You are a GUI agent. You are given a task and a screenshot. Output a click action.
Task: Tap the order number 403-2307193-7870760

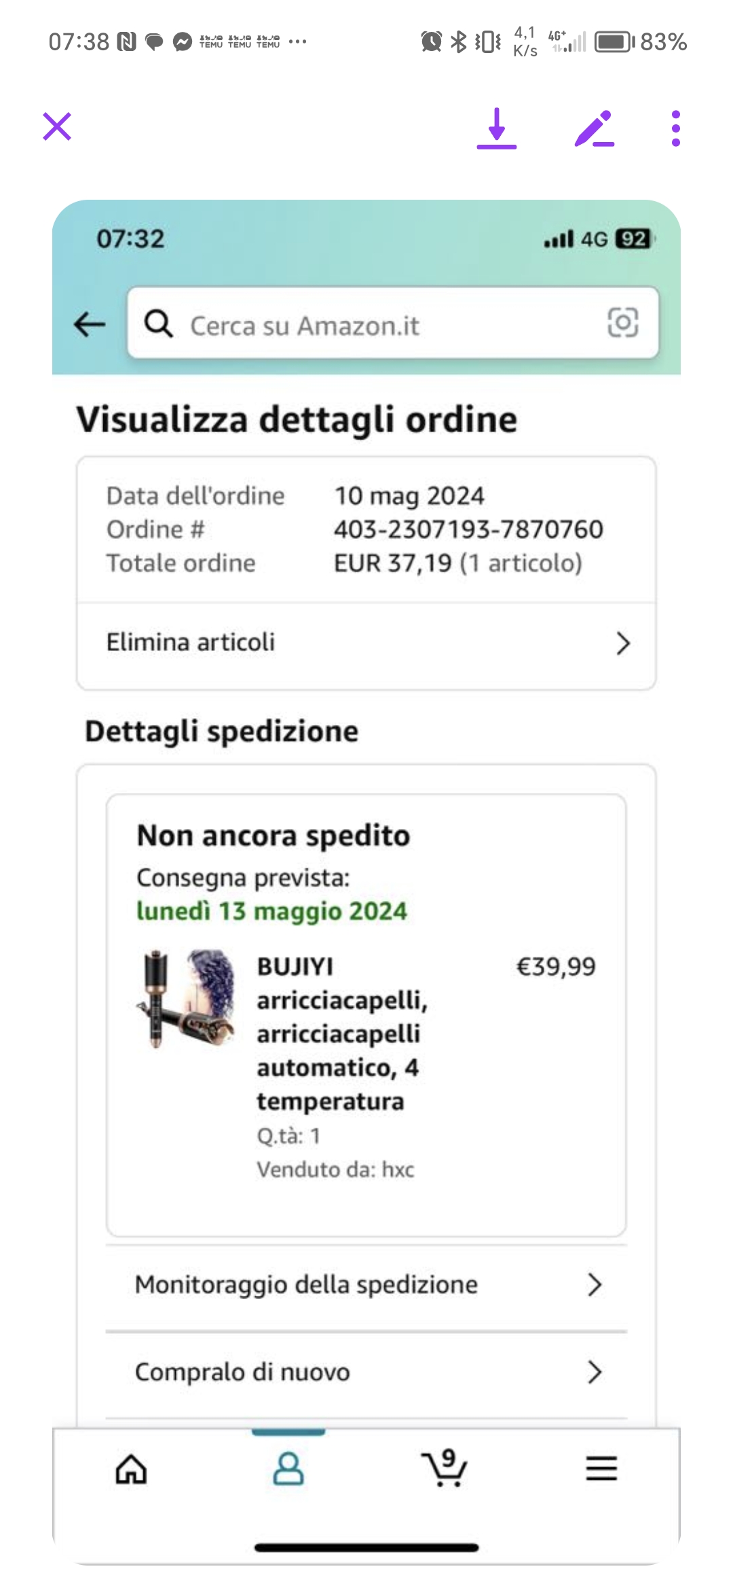click(x=468, y=529)
